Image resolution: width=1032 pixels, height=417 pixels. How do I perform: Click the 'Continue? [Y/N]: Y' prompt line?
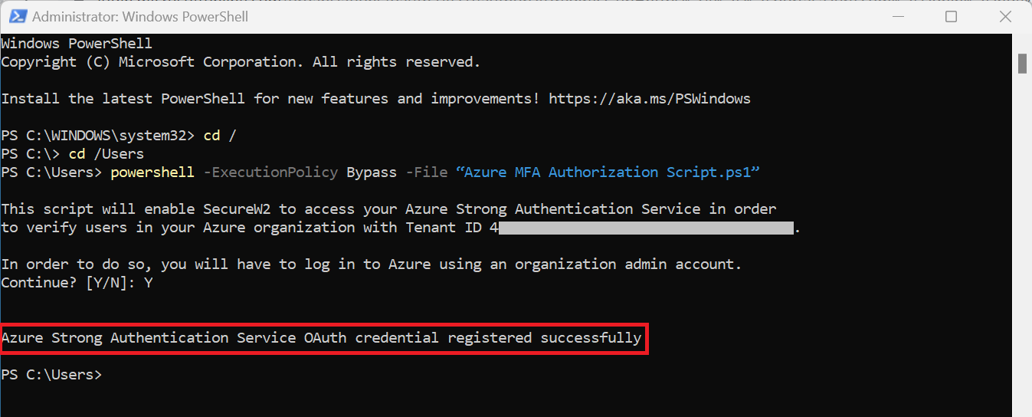tap(77, 283)
